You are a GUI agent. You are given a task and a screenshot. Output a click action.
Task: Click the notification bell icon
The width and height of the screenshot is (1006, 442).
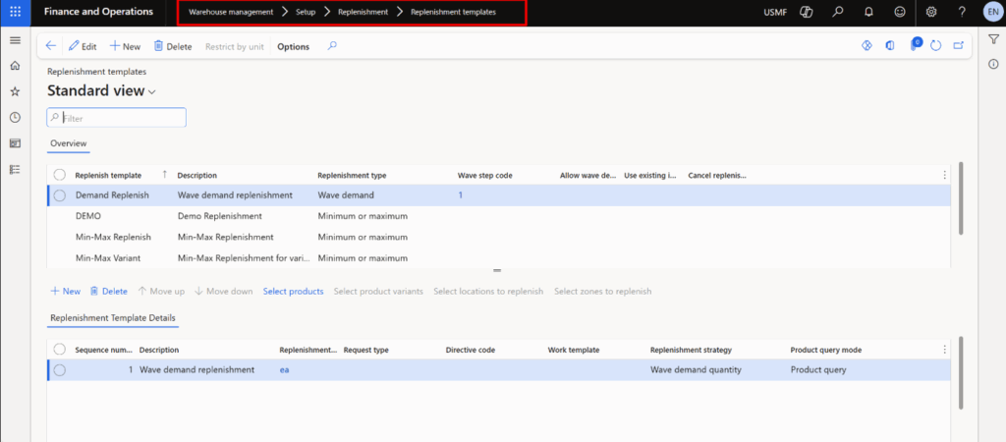869,12
